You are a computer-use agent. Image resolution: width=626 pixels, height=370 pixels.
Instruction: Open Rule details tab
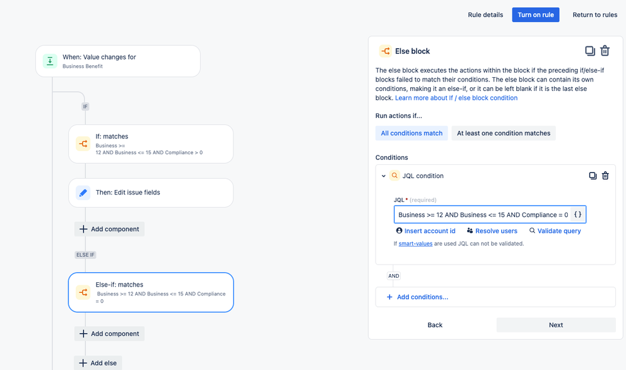point(485,14)
